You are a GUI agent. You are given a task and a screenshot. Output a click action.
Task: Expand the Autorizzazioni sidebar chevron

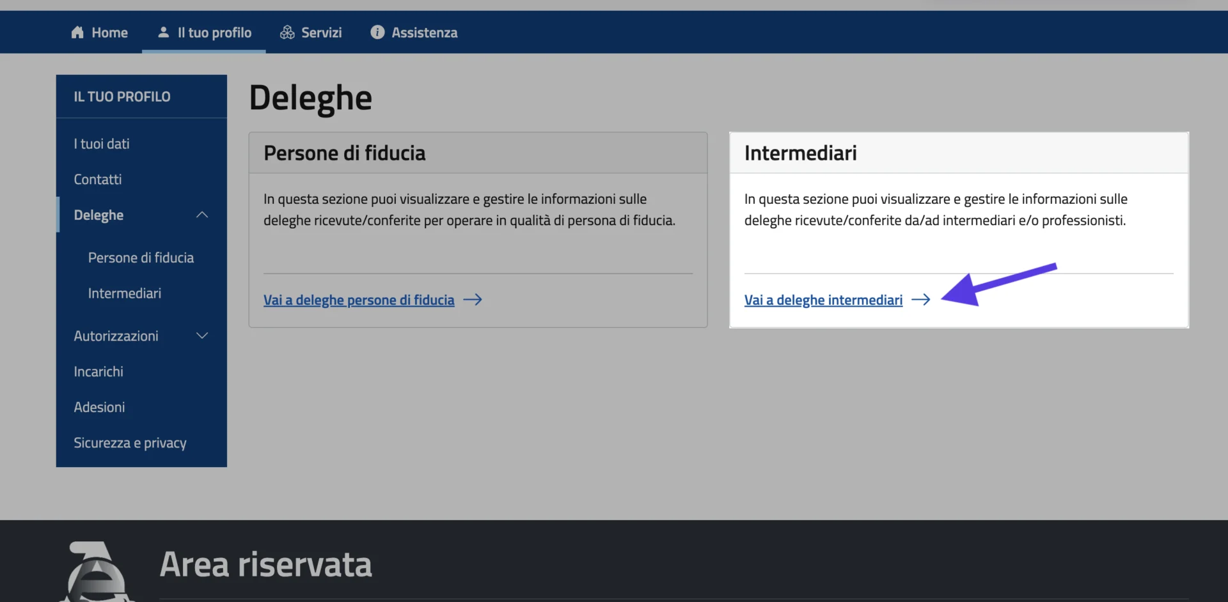tap(202, 336)
